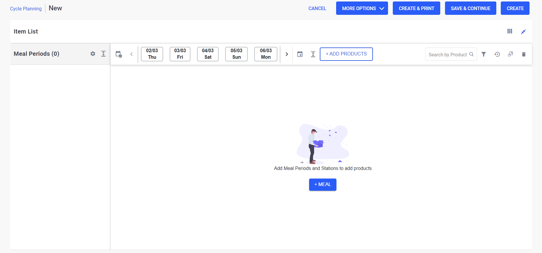Click the search magnifier icon
The height and width of the screenshot is (253, 542).
point(471,54)
